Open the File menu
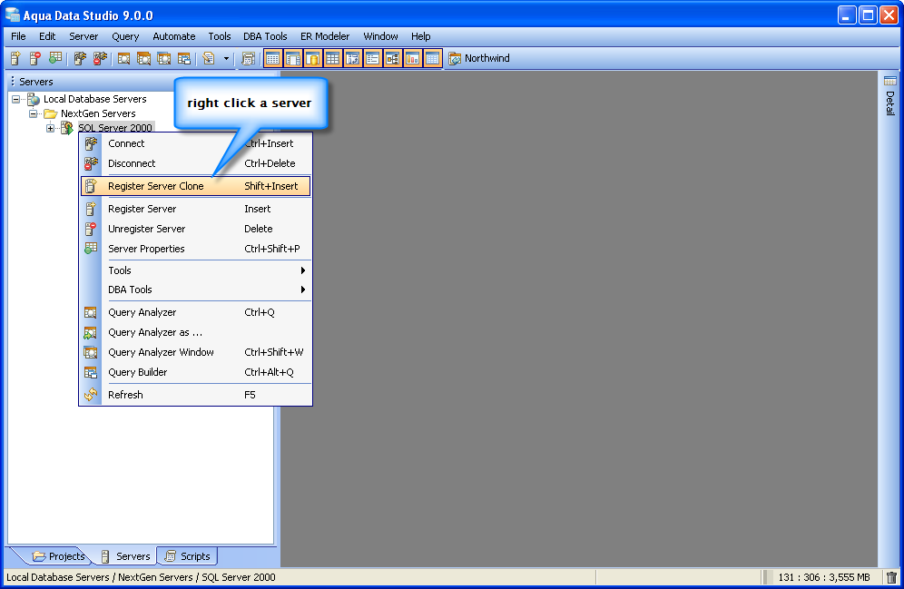This screenshot has width=904, height=589. [18, 36]
